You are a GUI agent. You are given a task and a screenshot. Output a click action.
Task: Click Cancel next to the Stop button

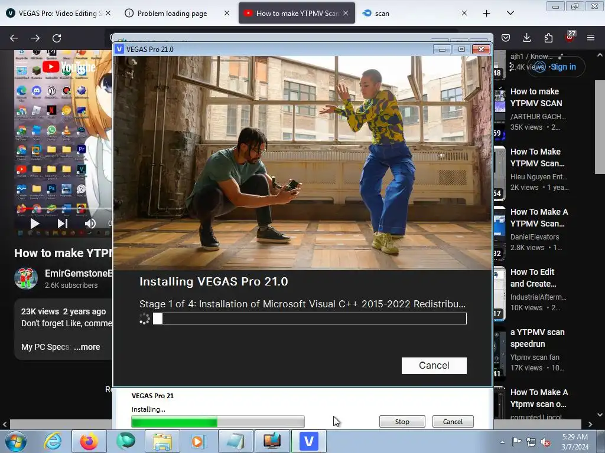point(453,421)
